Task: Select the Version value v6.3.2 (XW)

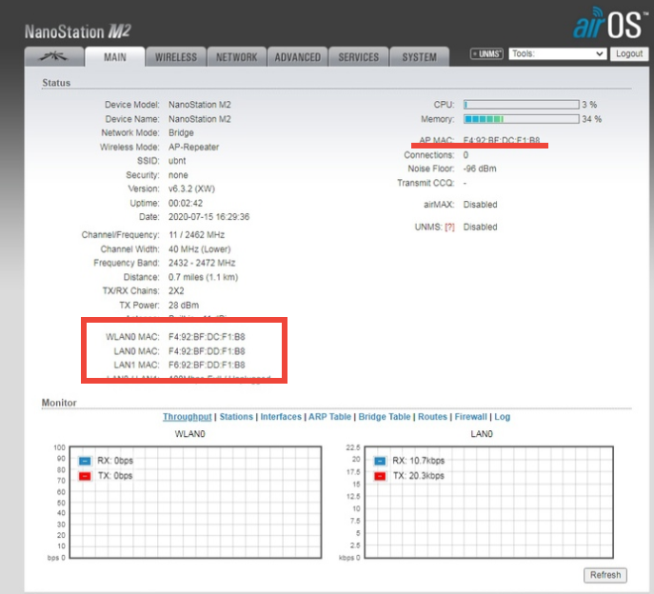Action: 191,189
